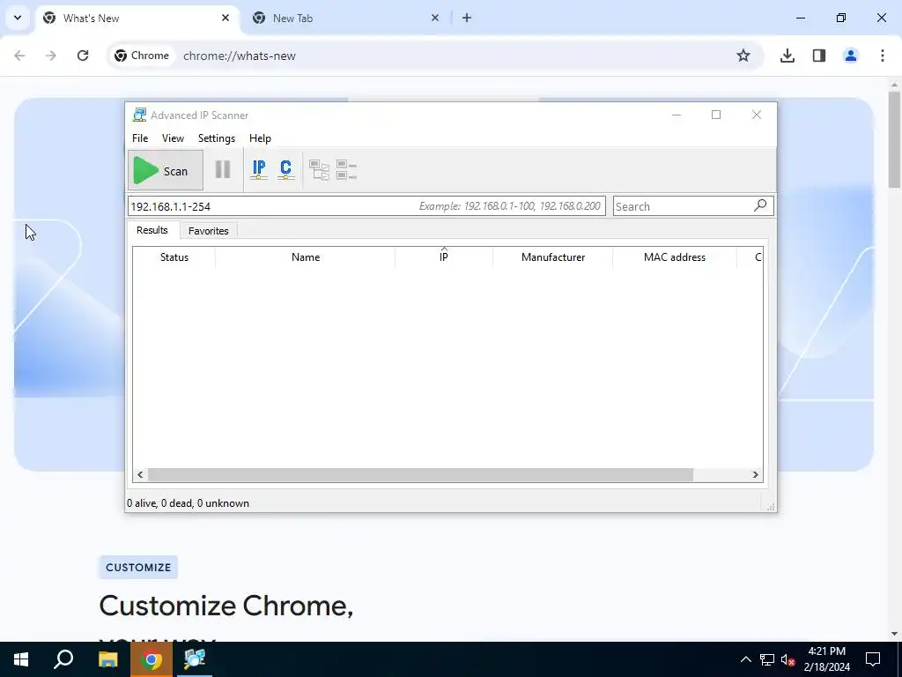902x677 pixels.
Task: Click the Pause scan icon
Action: 223,170
